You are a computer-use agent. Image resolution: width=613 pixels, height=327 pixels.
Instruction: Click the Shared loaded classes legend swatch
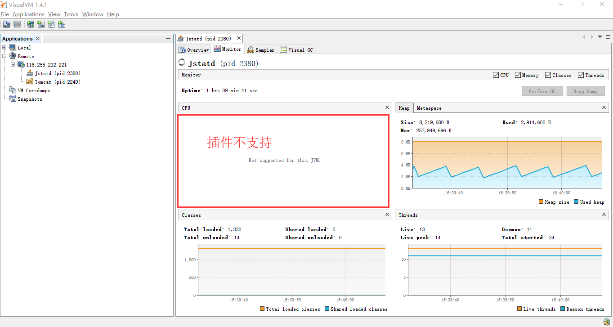[327, 309]
